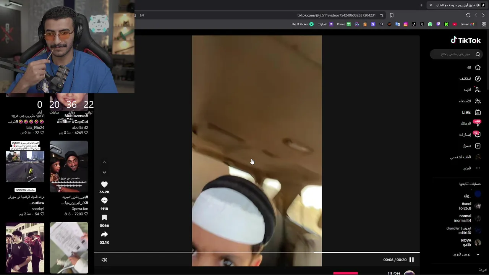Bookmark this page from the address bar
The height and width of the screenshot is (275, 489).
tap(392, 15)
